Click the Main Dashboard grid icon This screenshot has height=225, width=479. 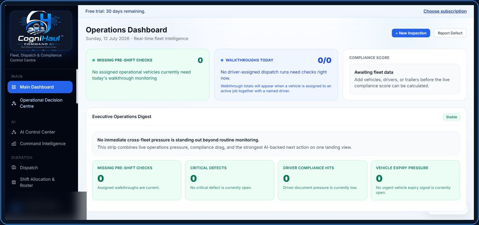tap(14, 87)
